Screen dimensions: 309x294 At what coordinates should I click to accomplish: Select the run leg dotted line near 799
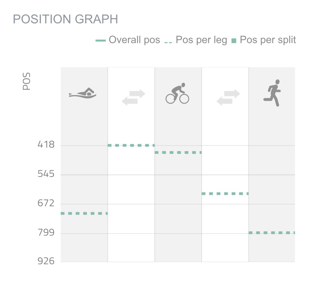pyautogui.click(x=272, y=233)
